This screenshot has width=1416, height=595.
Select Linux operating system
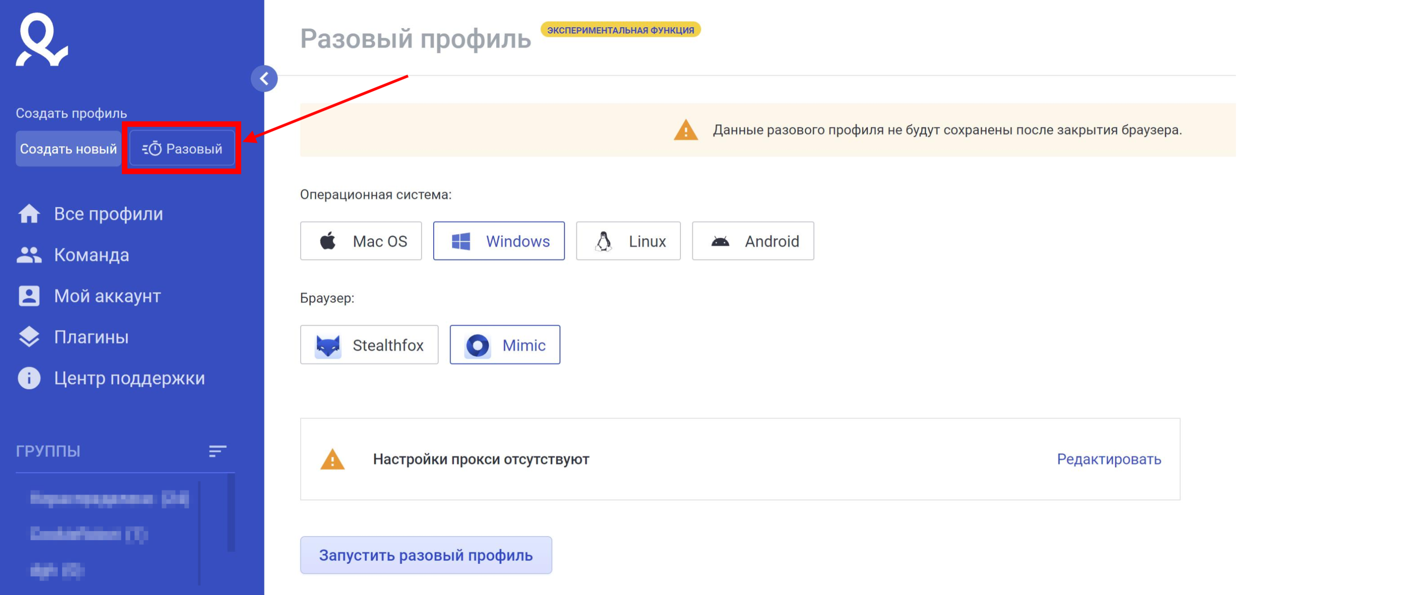(628, 241)
